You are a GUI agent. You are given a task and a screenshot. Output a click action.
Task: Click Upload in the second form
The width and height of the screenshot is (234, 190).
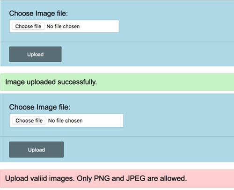(37, 150)
